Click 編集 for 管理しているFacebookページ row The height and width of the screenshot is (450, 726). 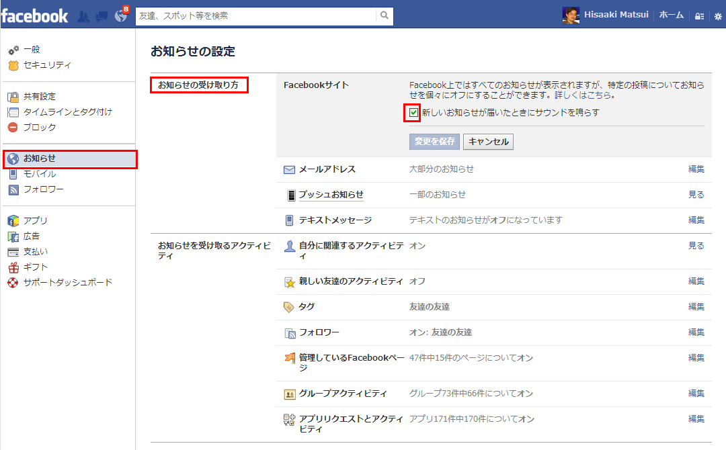696,357
